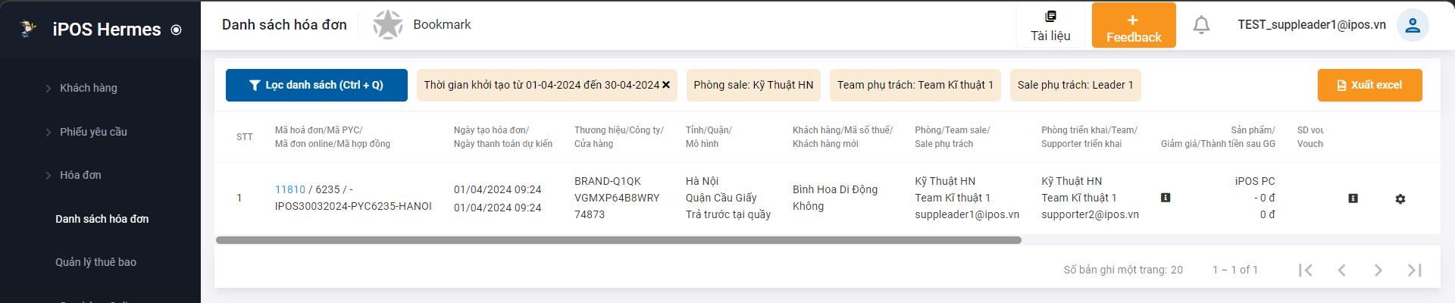Image resolution: width=1455 pixels, height=303 pixels.
Task: Open the user account avatar menu
Action: pos(1413,25)
